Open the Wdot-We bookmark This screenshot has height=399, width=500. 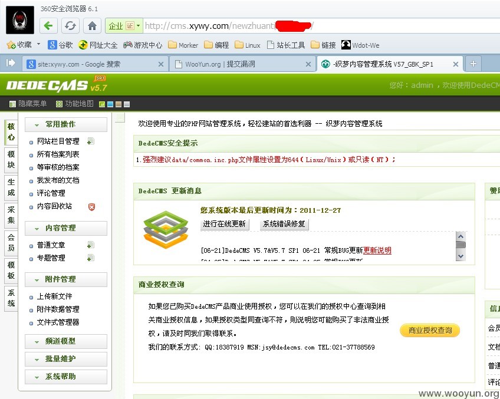(360, 45)
